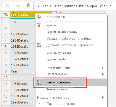Image resolution: width=116 pixels, height=107 pixels.
Task: Select the 1980Details cell
Action: pos(22,65)
